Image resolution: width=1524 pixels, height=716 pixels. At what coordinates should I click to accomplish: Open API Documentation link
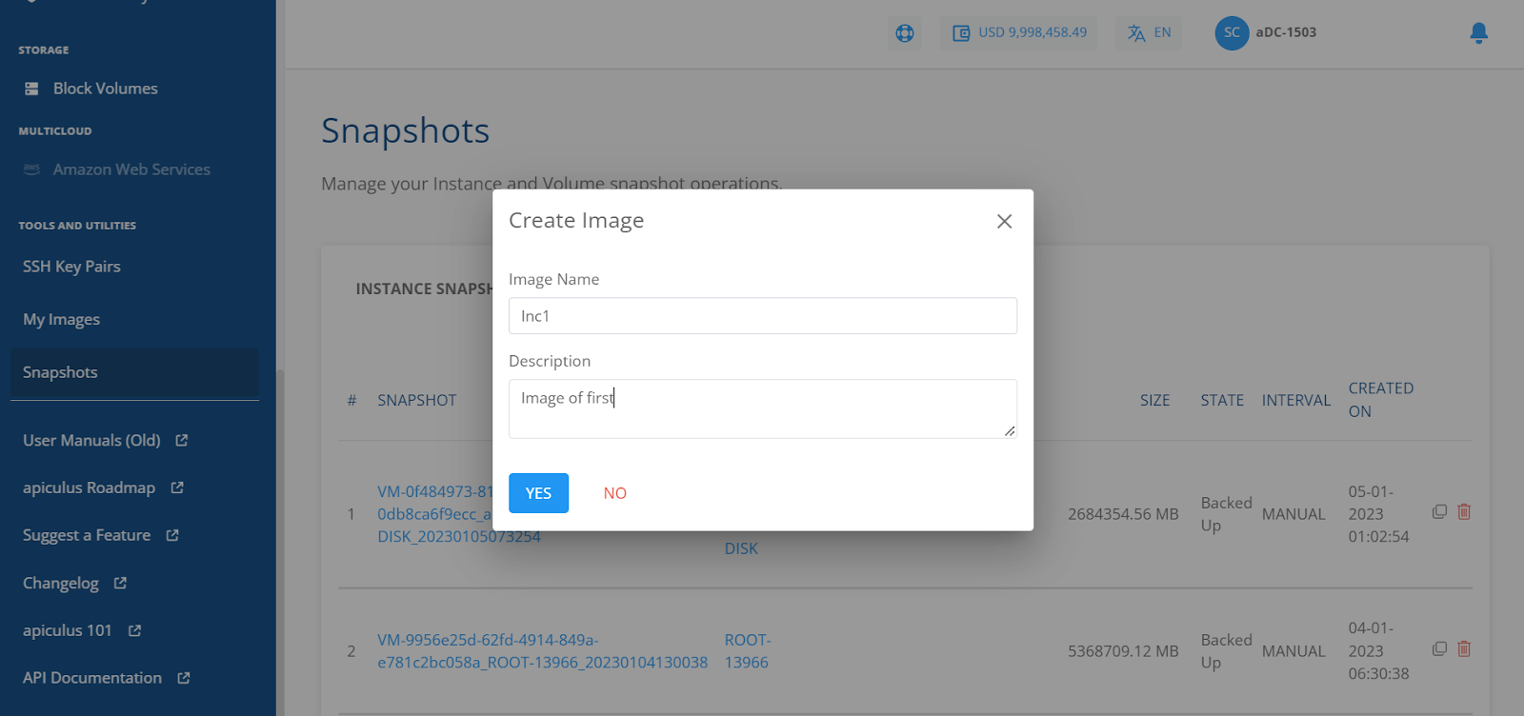point(92,678)
